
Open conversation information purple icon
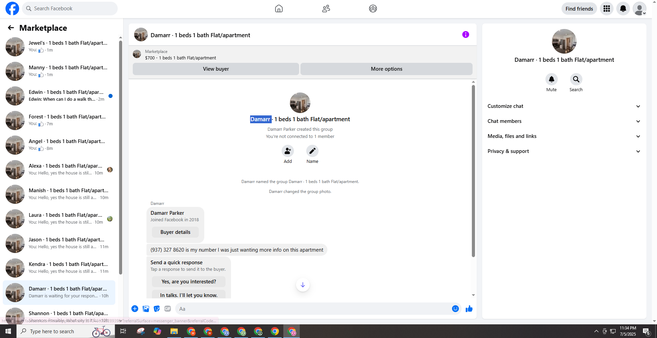point(466,34)
